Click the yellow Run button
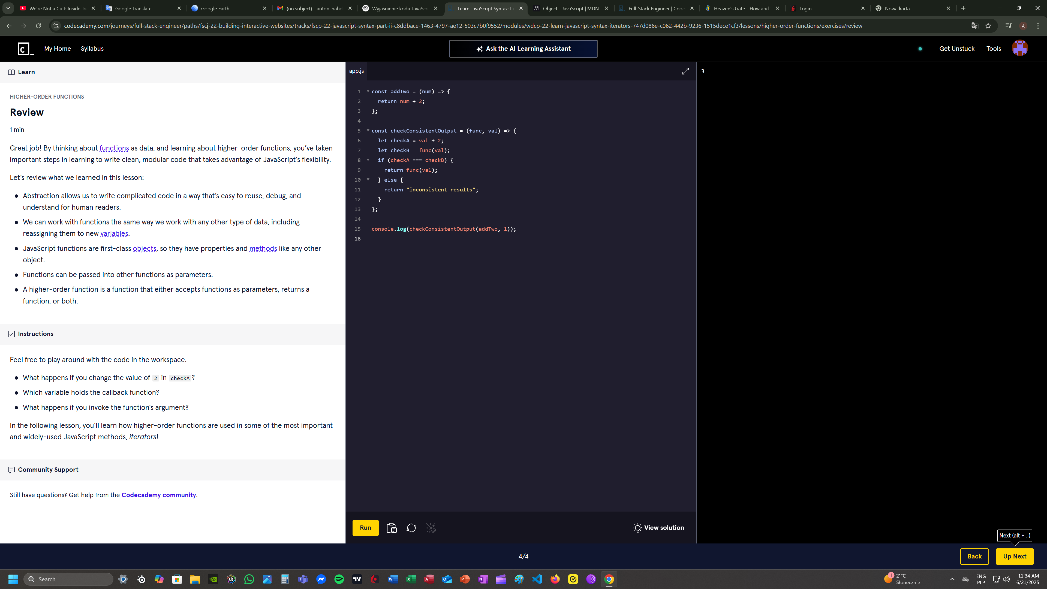Screen dimensions: 1047x589 (x=365, y=528)
